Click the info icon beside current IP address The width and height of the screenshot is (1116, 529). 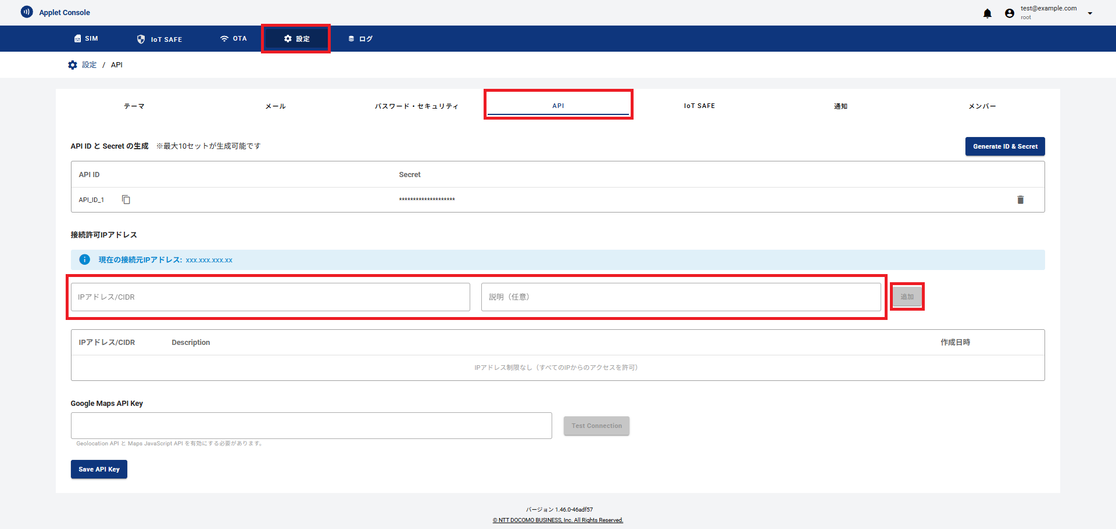[x=85, y=260]
